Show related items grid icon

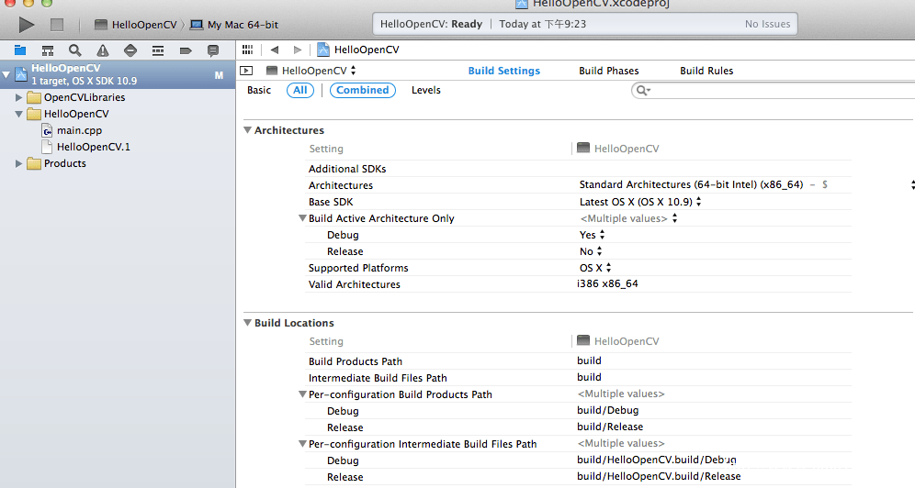[247, 50]
